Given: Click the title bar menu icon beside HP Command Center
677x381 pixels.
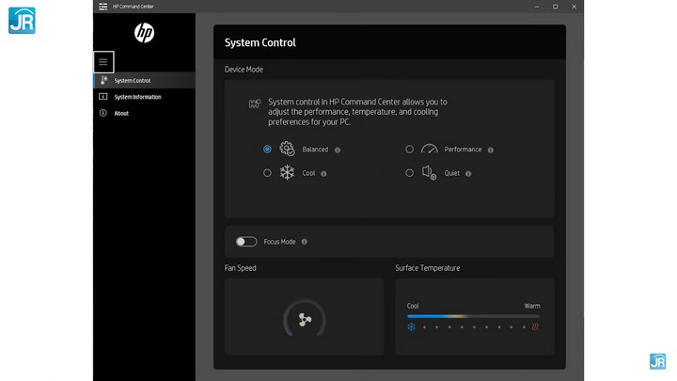Looking at the screenshot, I should 102,7.
